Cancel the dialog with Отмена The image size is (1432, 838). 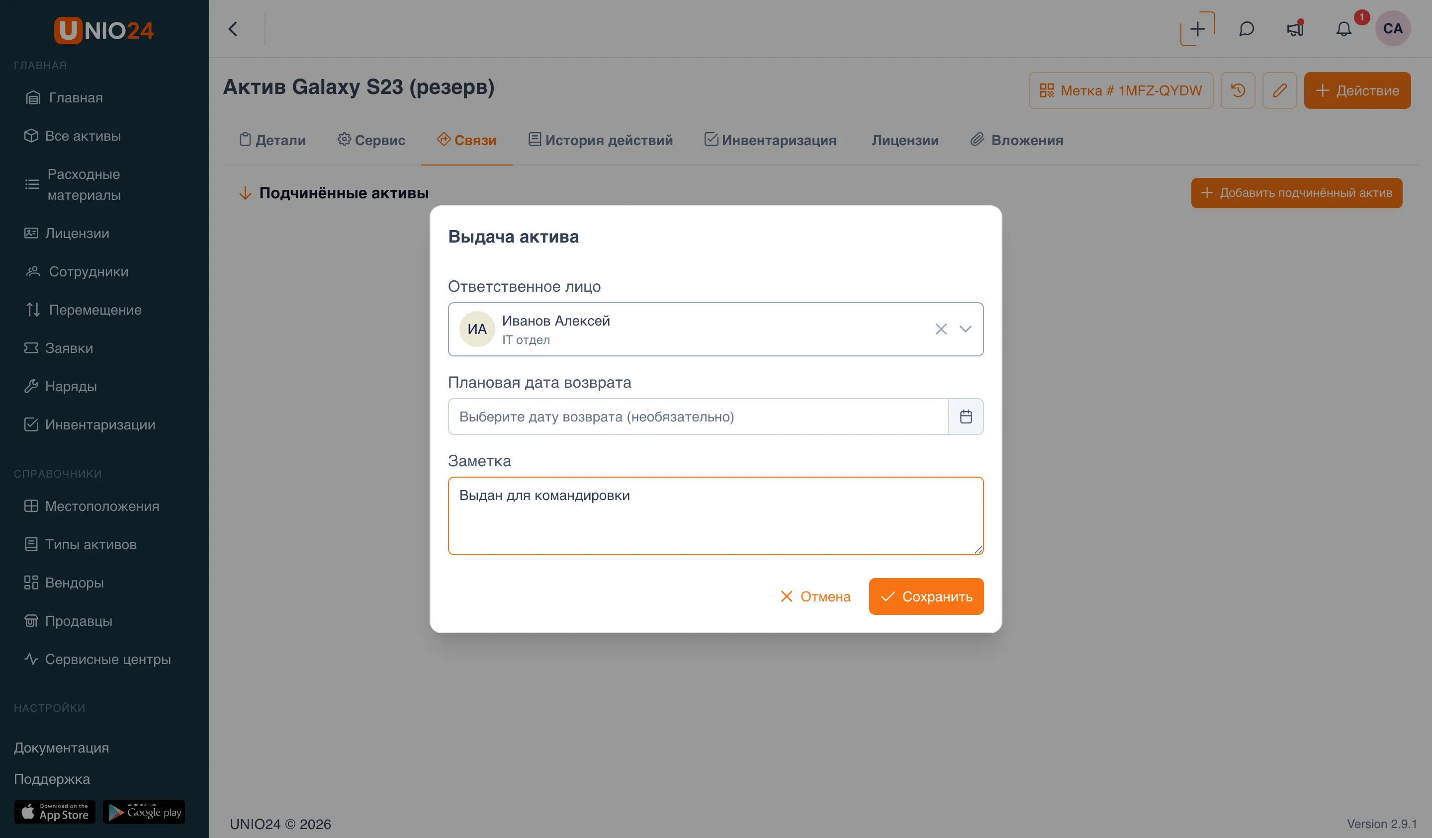(815, 596)
